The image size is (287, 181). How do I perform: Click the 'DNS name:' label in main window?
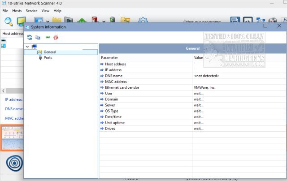14,109
